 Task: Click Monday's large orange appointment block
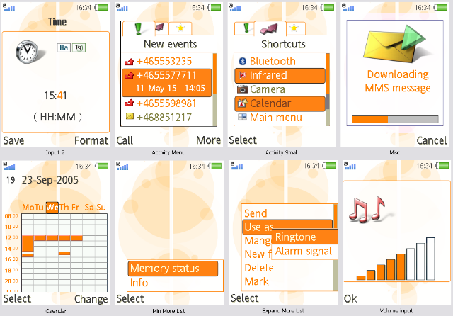point(28,244)
